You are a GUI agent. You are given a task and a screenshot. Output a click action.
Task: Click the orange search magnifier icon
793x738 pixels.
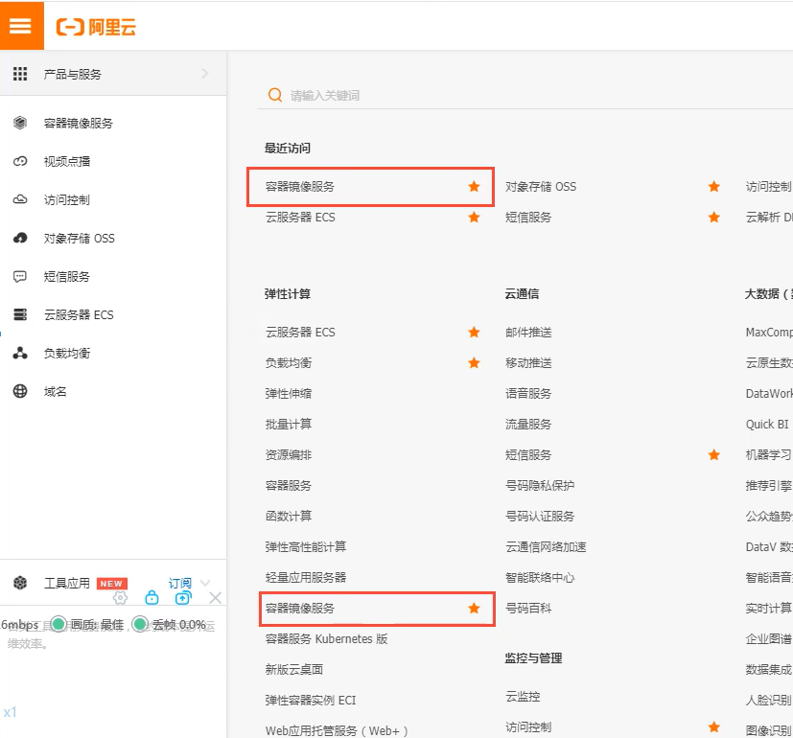[x=275, y=95]
